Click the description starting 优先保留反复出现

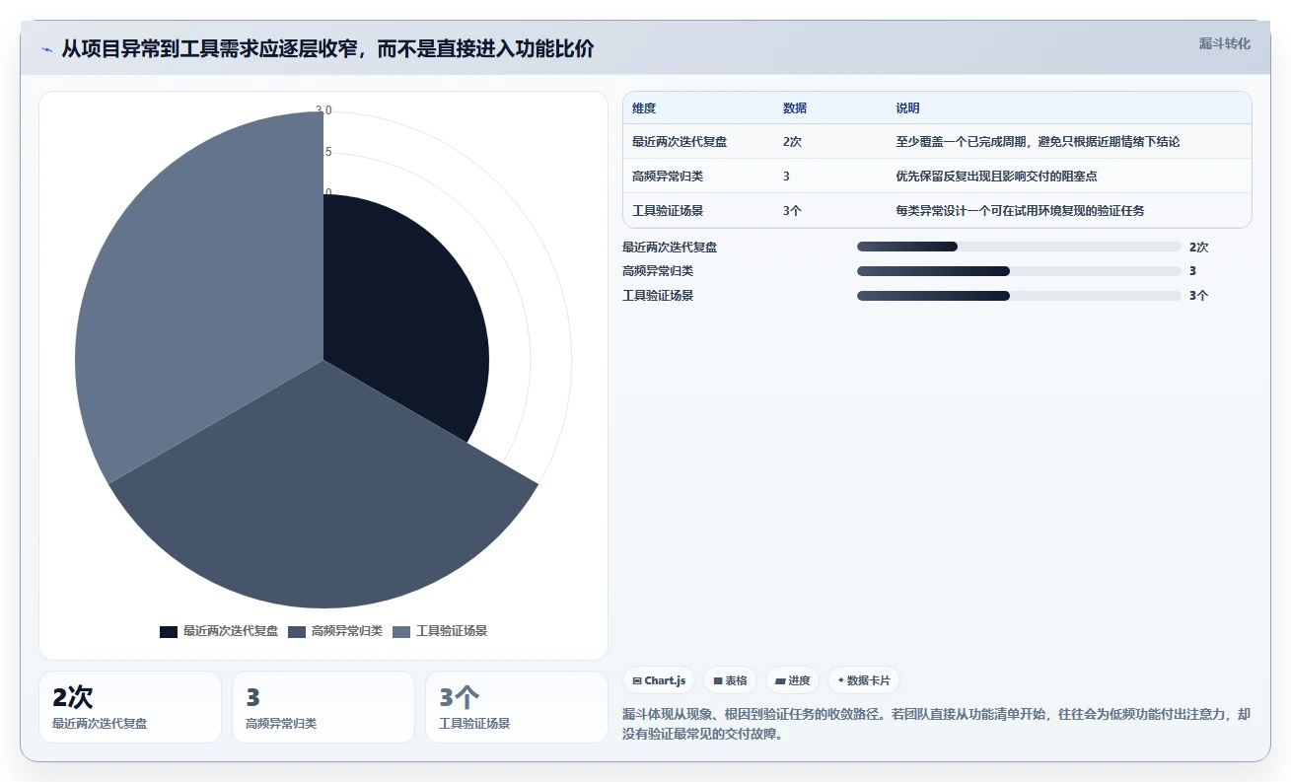point(996,177)
